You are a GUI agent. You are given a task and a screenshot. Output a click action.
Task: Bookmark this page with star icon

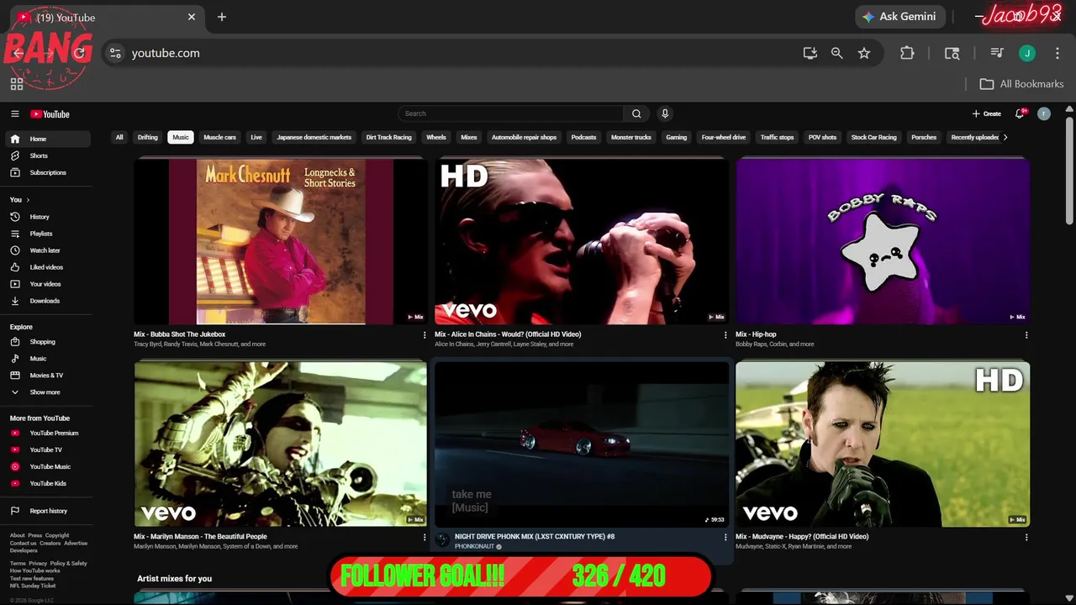click(x=864, y=53)
